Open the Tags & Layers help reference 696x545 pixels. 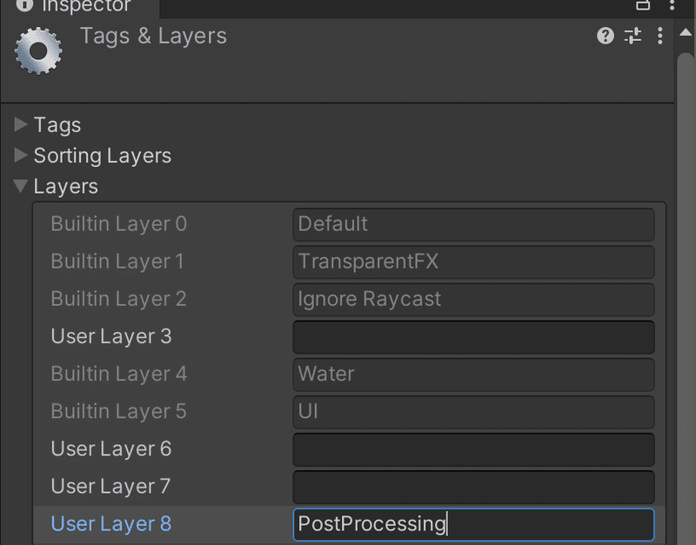(605, 36)
